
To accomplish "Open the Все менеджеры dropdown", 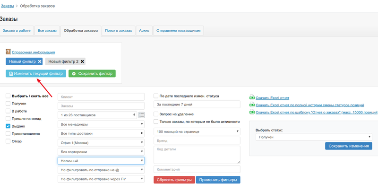I will point(101,124).
